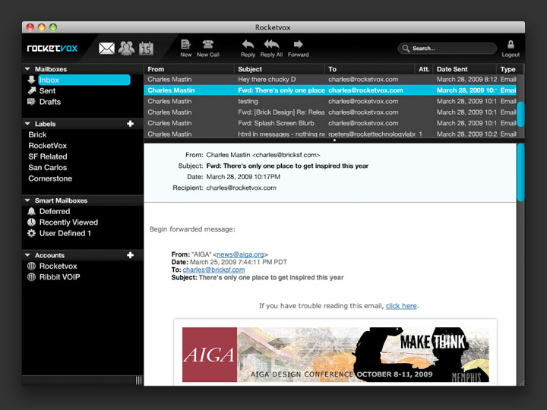The width and height of the screenshot is (547, 410).
Task: Open the Drafts mailbox
Action: [50, 102]
